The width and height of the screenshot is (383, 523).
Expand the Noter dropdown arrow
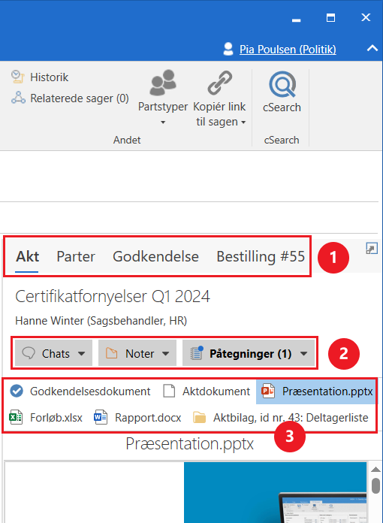coord(166,354)
